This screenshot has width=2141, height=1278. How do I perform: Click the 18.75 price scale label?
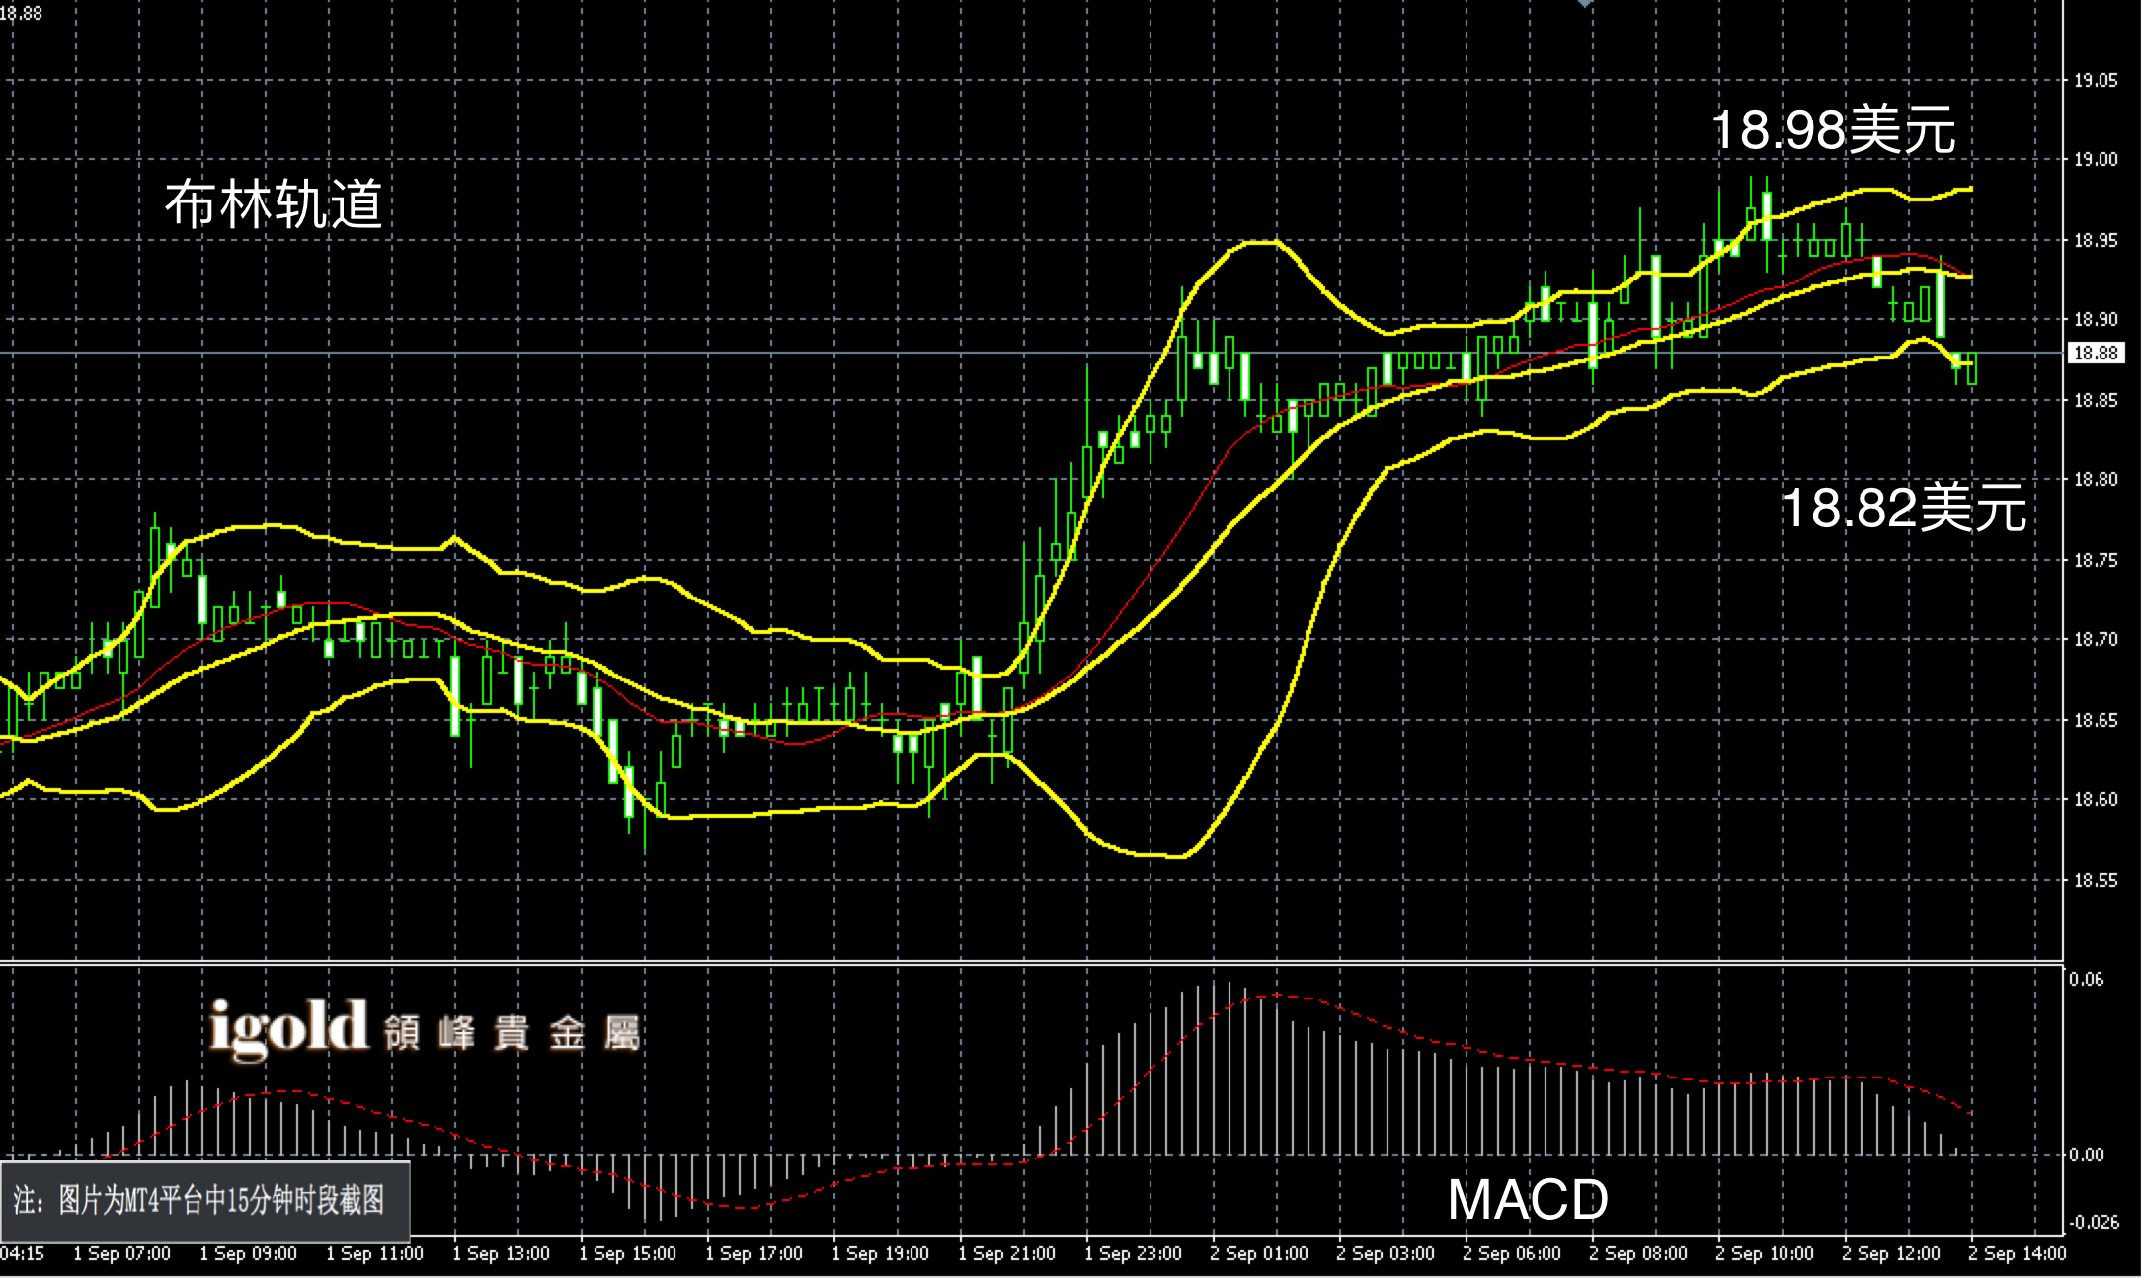(x=2095, y=560)
